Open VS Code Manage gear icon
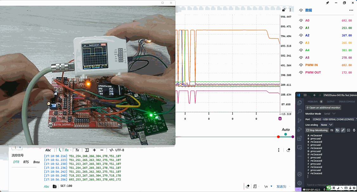Image resolution: width=357 pixels, height=192 pixels. tap(300, 183)
